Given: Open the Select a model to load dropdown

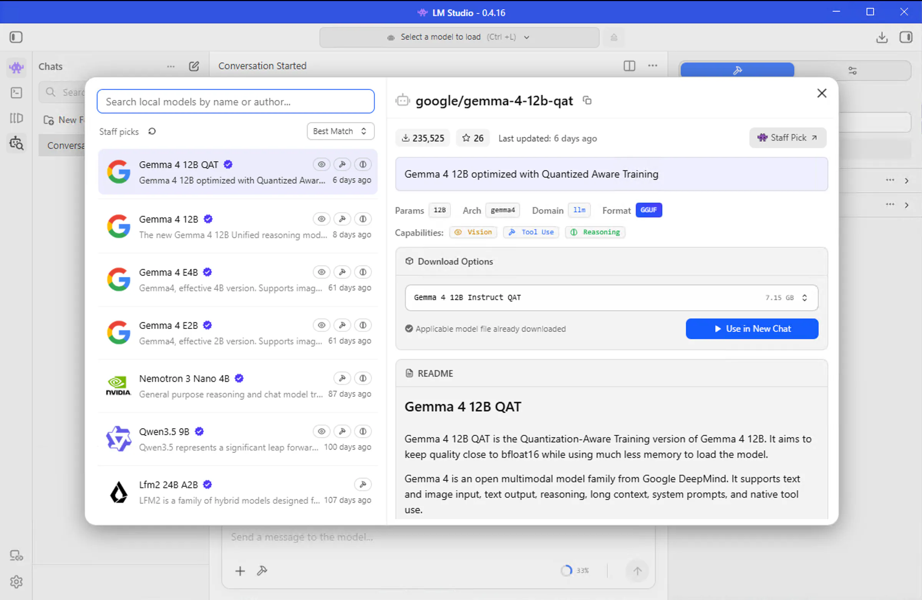Looking at the screenshot, I should point(459,37).
